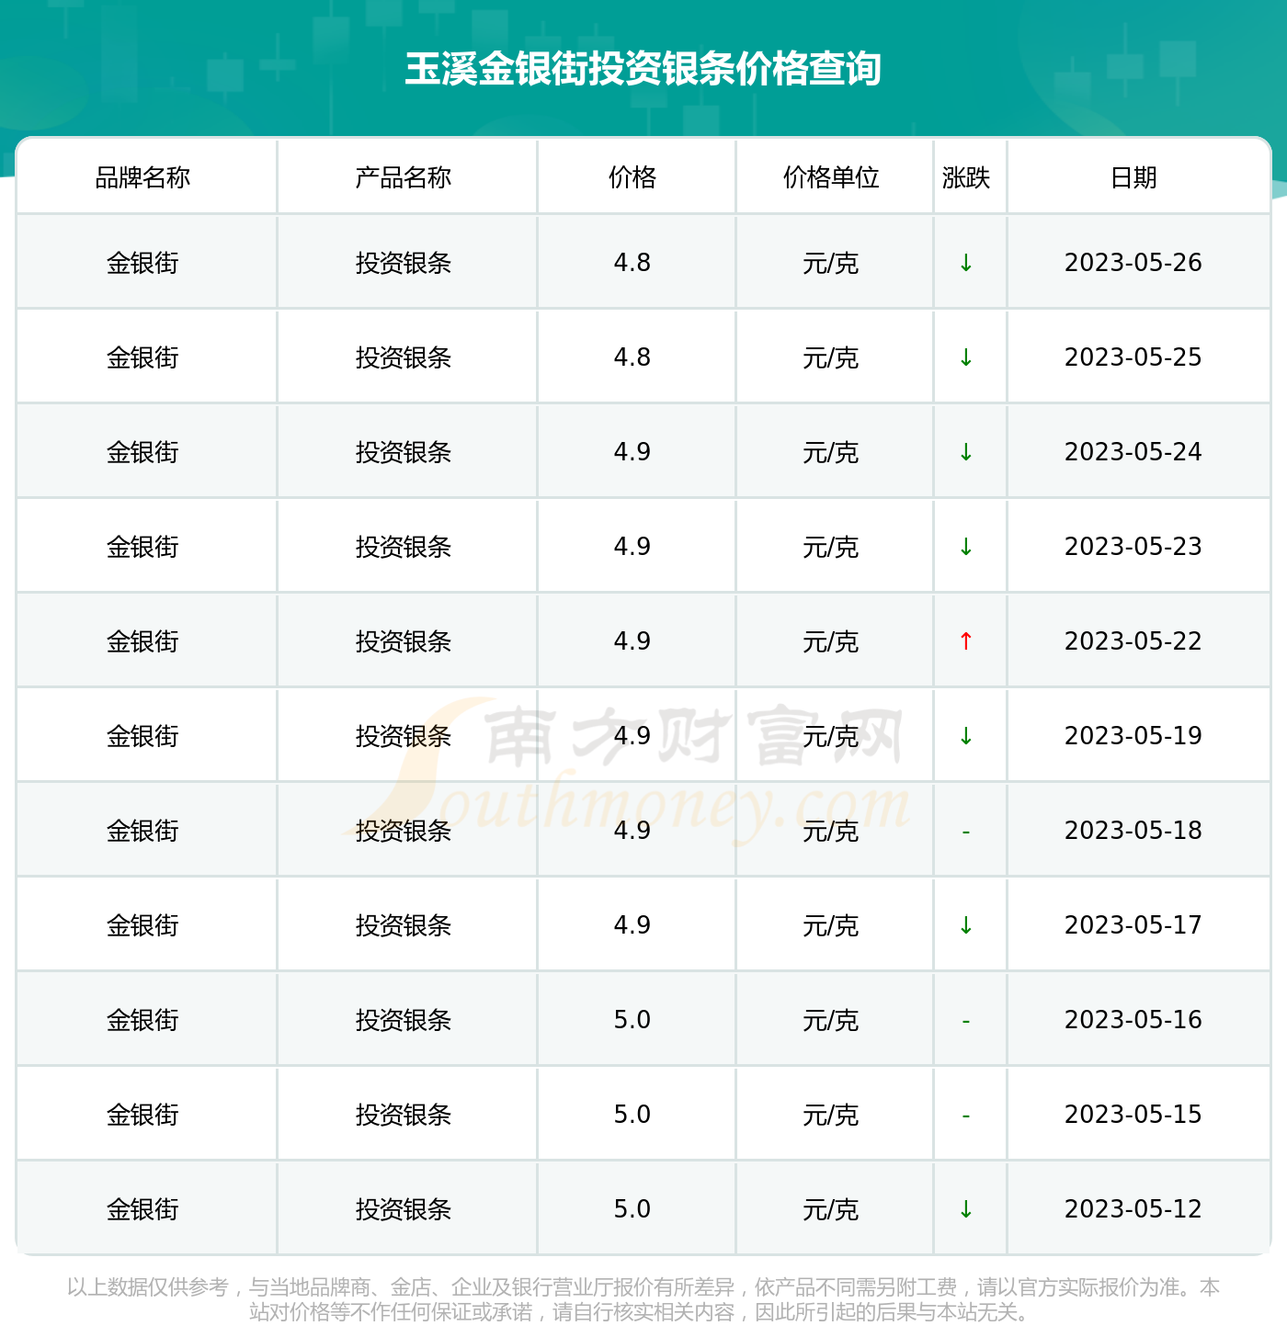Click the 涨跌 column header

coord(966,177)
